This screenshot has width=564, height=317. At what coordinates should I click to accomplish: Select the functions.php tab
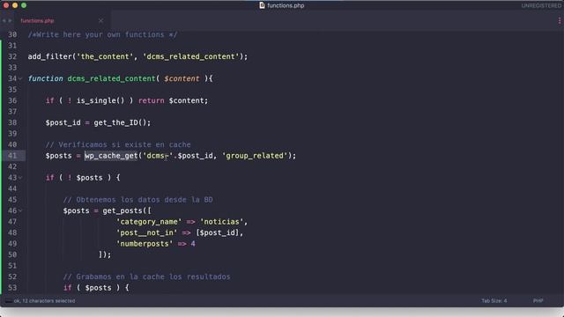click(37, 21)
